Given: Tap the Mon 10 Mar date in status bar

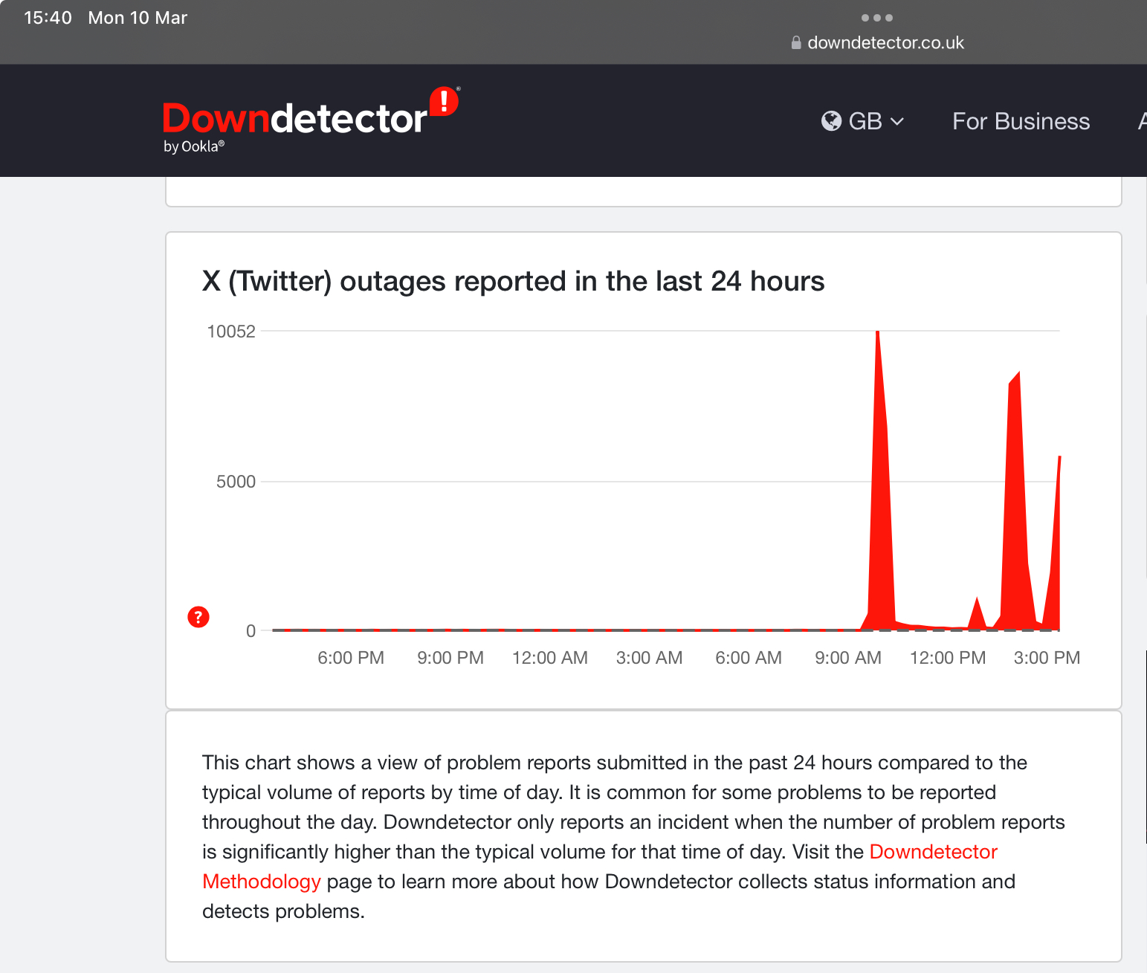Looking at the screenshot, I should 138,18.
